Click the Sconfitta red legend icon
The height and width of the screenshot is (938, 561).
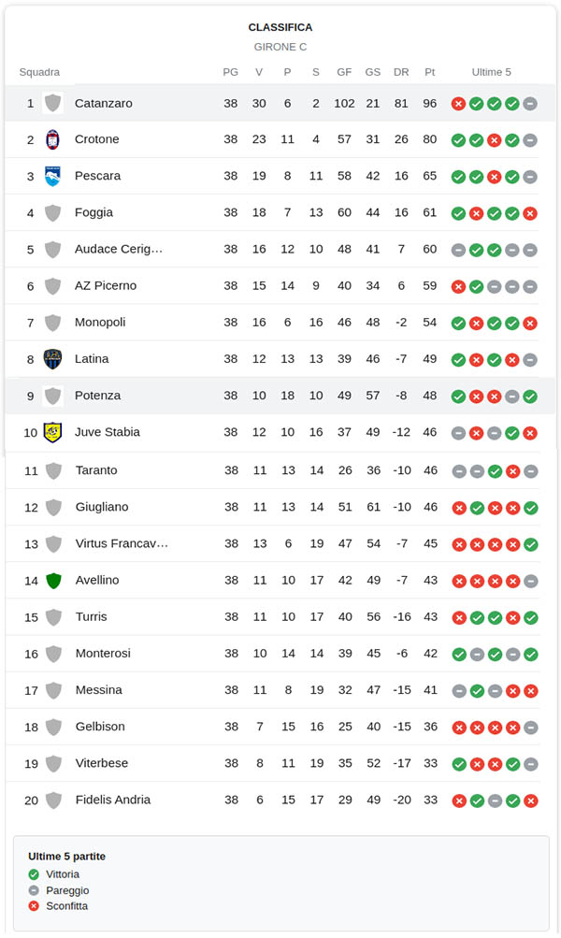tap(35, 906)
